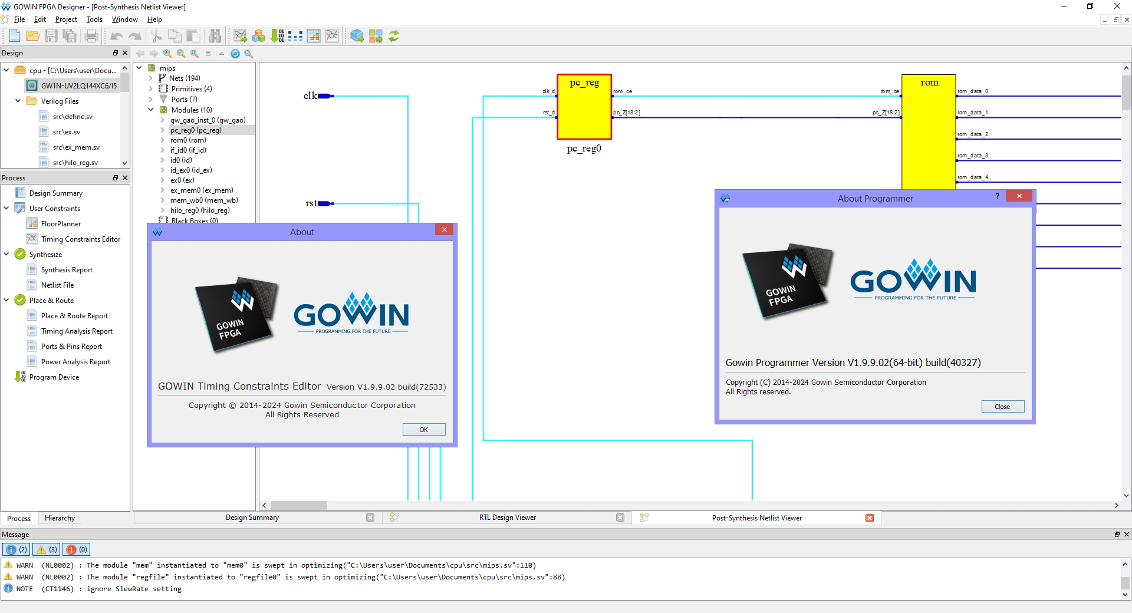Screen dimensions: 1132x613
Task: Launch the Programmer download arrow icon
Action: tap(277, 36)
